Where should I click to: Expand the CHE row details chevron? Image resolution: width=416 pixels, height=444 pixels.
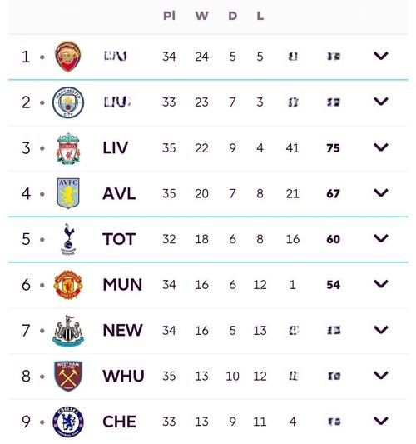tap(381, 421)
